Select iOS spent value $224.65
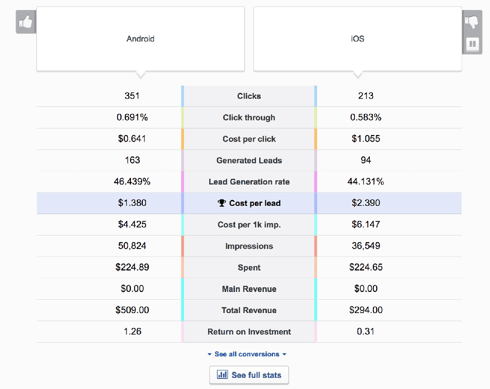Viewport: 490px width, 389px height. coord(366,267)
